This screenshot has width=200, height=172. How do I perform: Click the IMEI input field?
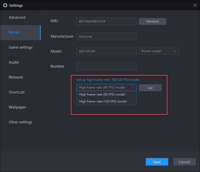click(x=106, y=22)
